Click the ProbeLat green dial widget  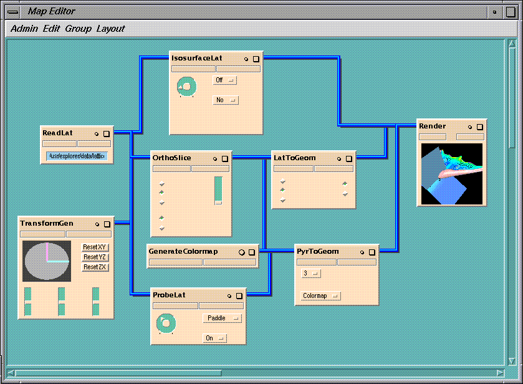point(166,322)
